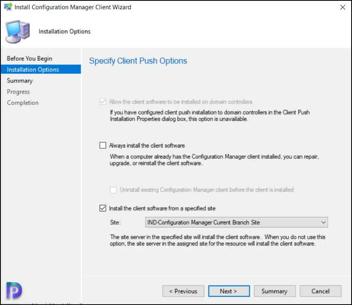This screenshot has height=305, width=352.
Task: Go back with Previous button
Action: tap(183, 291)
